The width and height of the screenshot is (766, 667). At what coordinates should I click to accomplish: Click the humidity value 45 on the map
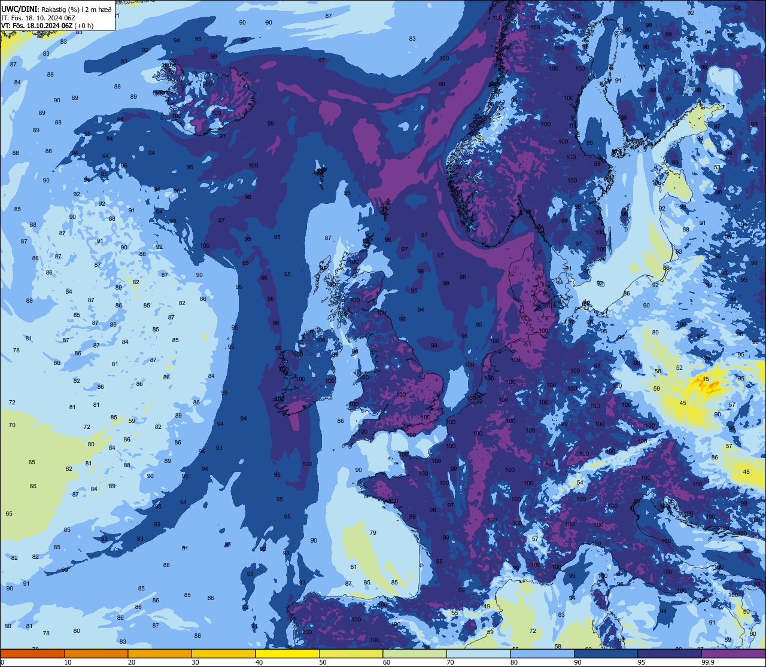(x=683, y=403)
